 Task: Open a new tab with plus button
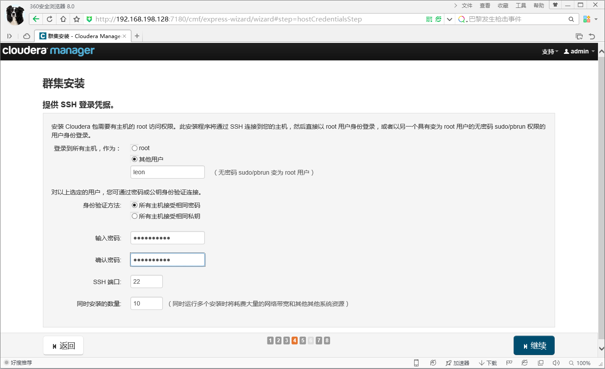click(137, 36)
